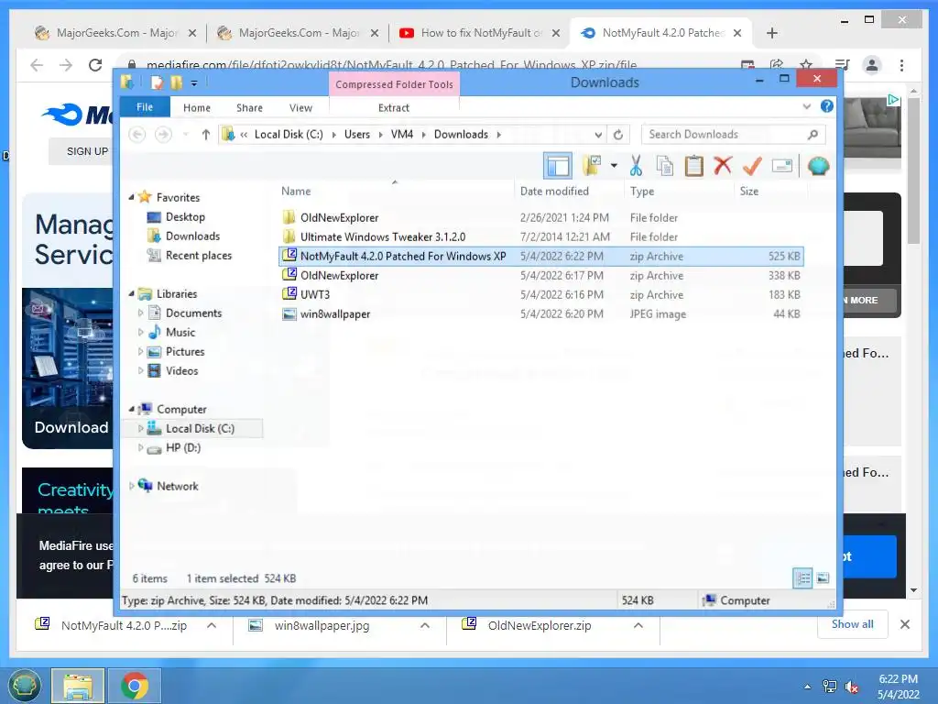Image resolution: width=938 pixels, height=704 pixels.
Task: Open a new Chrome tab with plus button
Action: coord(771,33)
